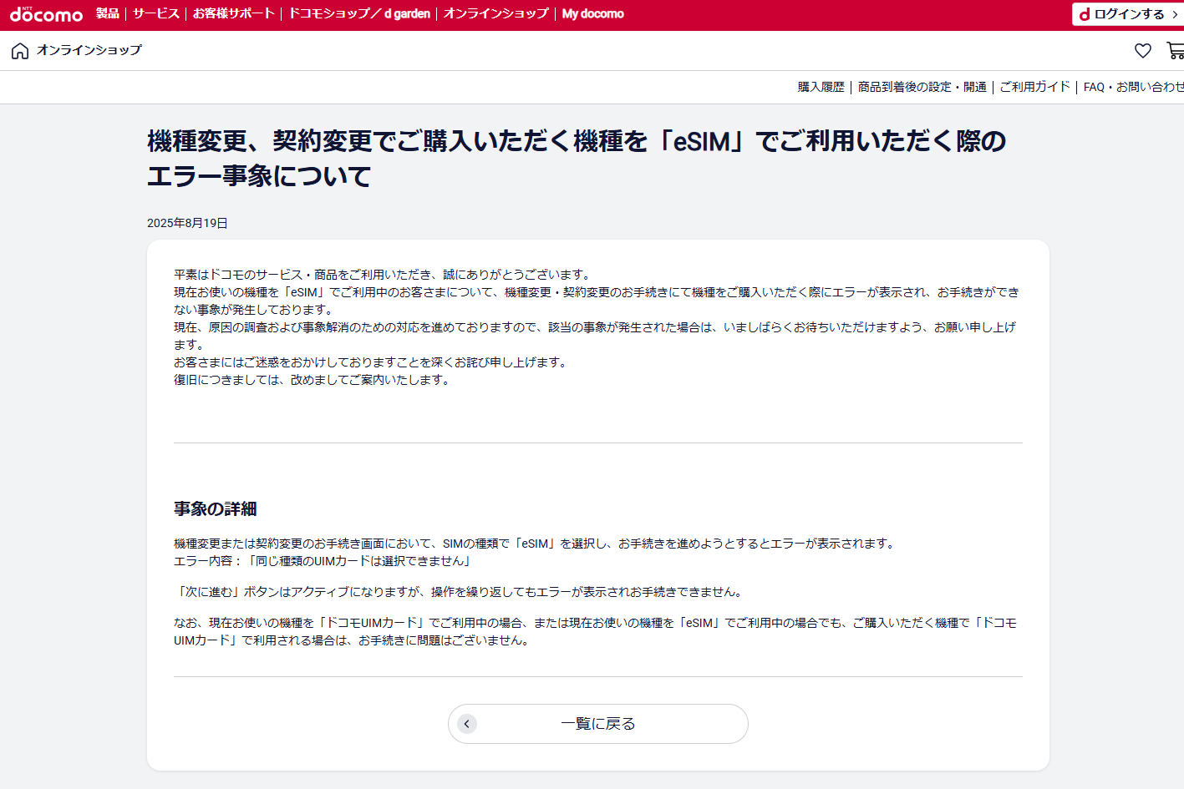The width and height of the screenshot is (1184, 789).
Task: Open the shopping cart icon
Action: tap(1175, 51)
